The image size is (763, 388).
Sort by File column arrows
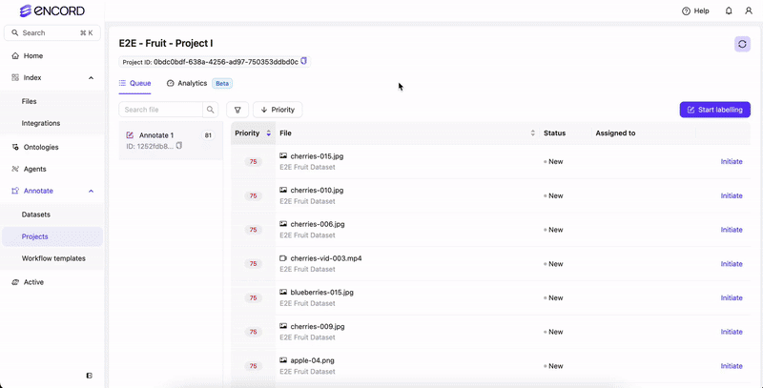(x=533, y=133)
